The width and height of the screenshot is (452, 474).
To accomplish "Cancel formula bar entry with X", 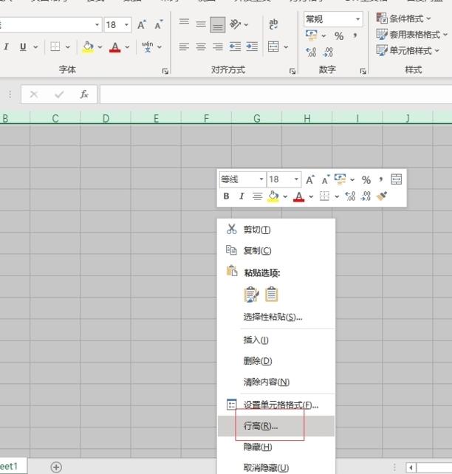I will 34,95.
